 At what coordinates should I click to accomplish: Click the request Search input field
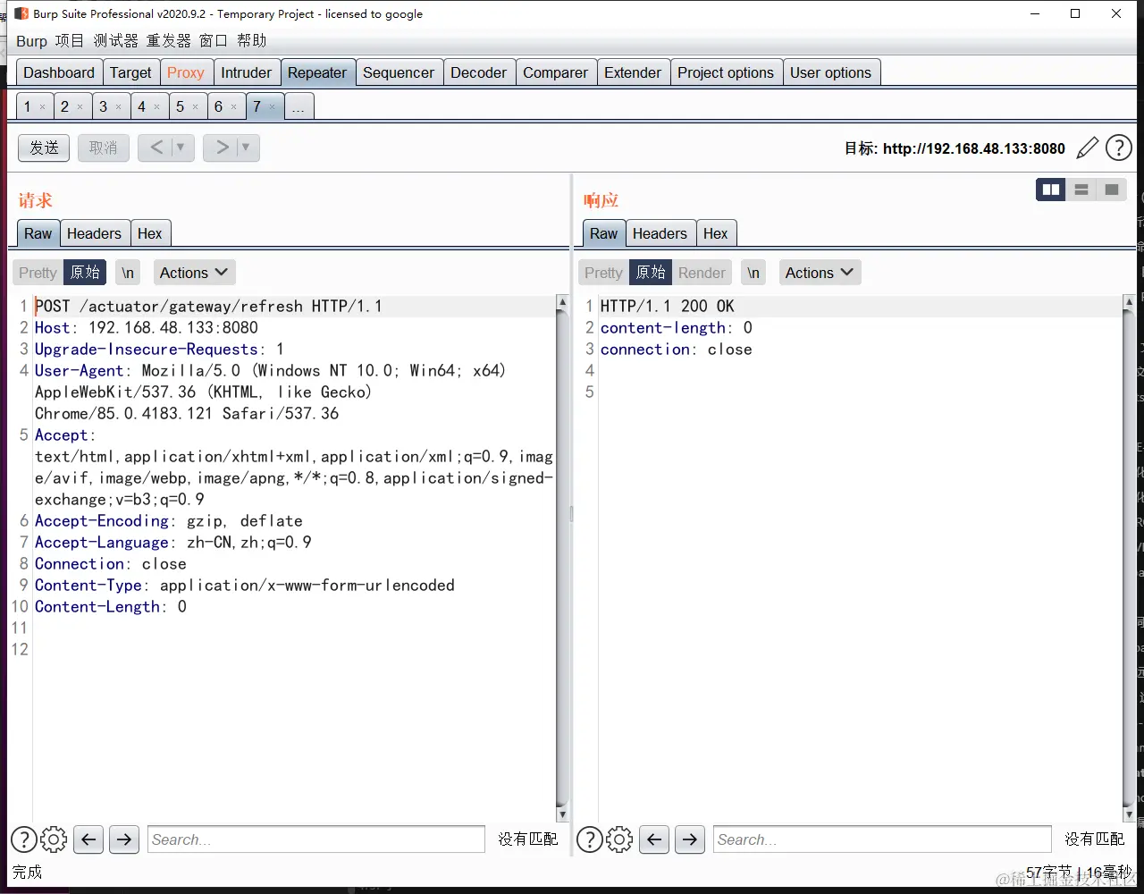(316, 839)
